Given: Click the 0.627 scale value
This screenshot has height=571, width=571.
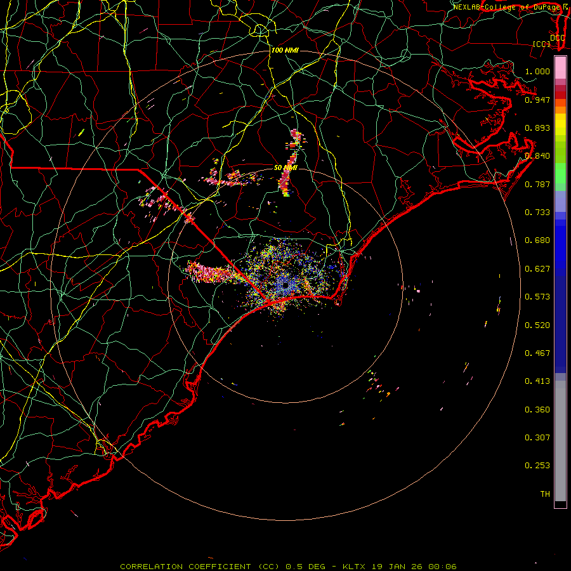Looking at the screenshot, I should 537,268.
